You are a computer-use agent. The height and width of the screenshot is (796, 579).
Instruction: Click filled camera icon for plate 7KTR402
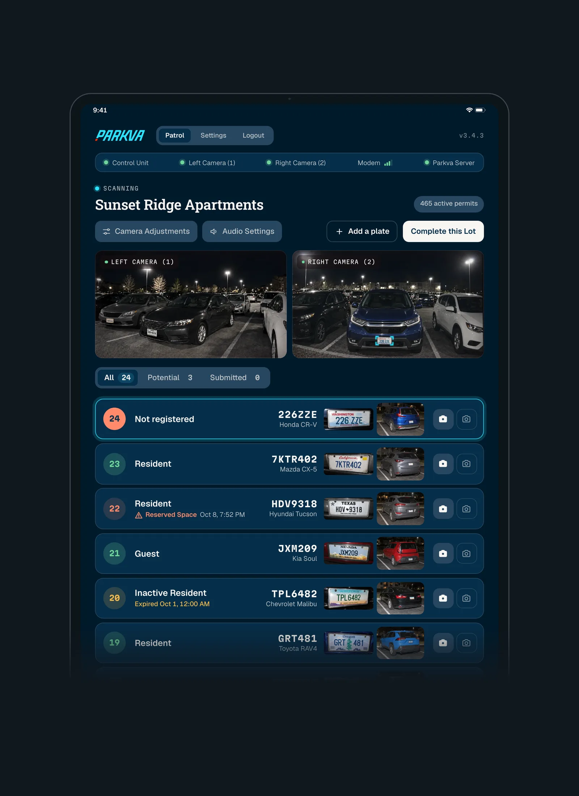pyautogui.click(x=443, y=463)
